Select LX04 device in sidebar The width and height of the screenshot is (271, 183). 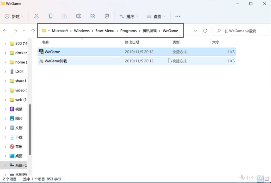(x=17, y=71)
